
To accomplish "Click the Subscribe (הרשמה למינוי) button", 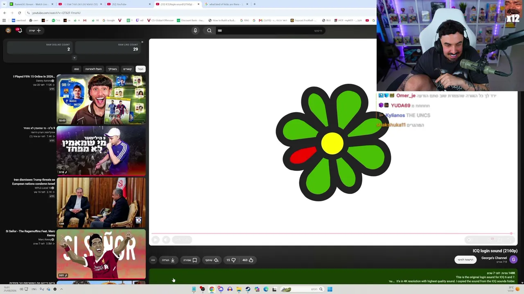I will 465,260.
